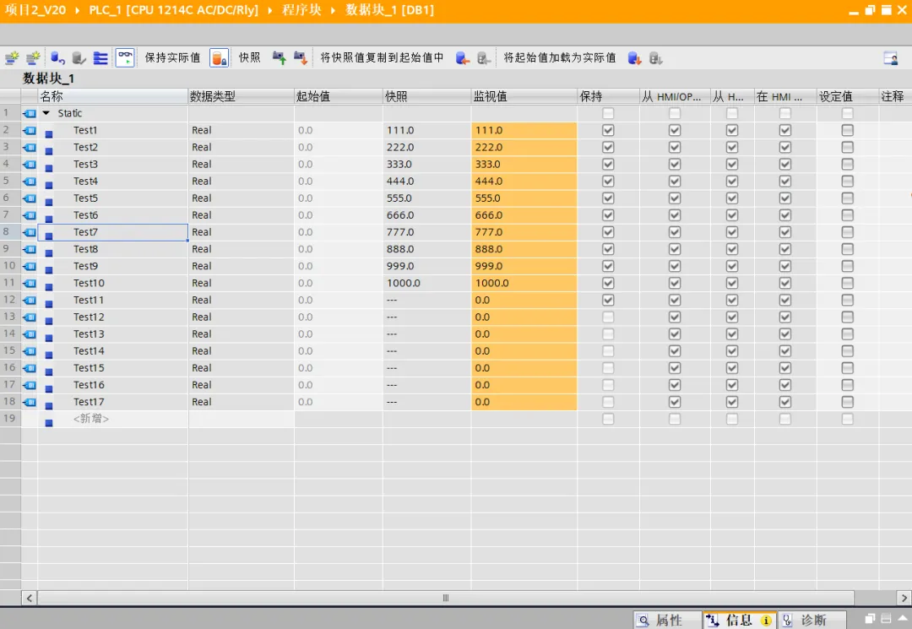The width and height of the screenshot is (912, 629).
Task: Click the insert row toolbar icon
Action: pos(12,57)
